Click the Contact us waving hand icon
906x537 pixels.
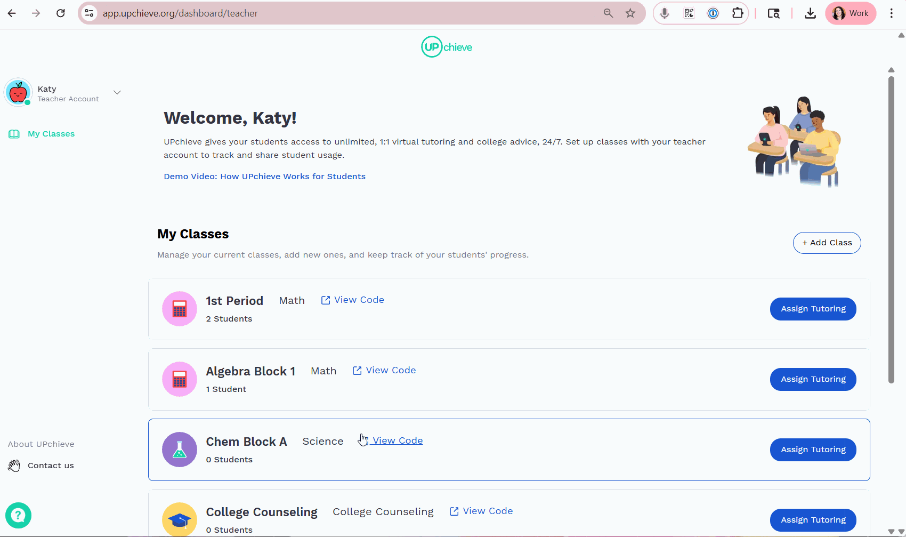(x=14, y=466)
